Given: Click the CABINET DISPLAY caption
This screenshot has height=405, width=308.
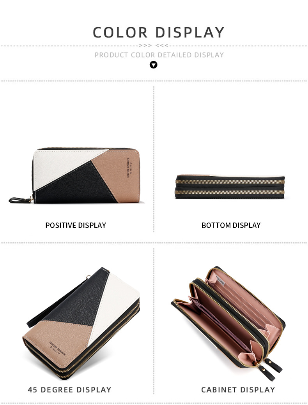Looking at the screenshot, I should pyautogui.click(x=238, y=389).
